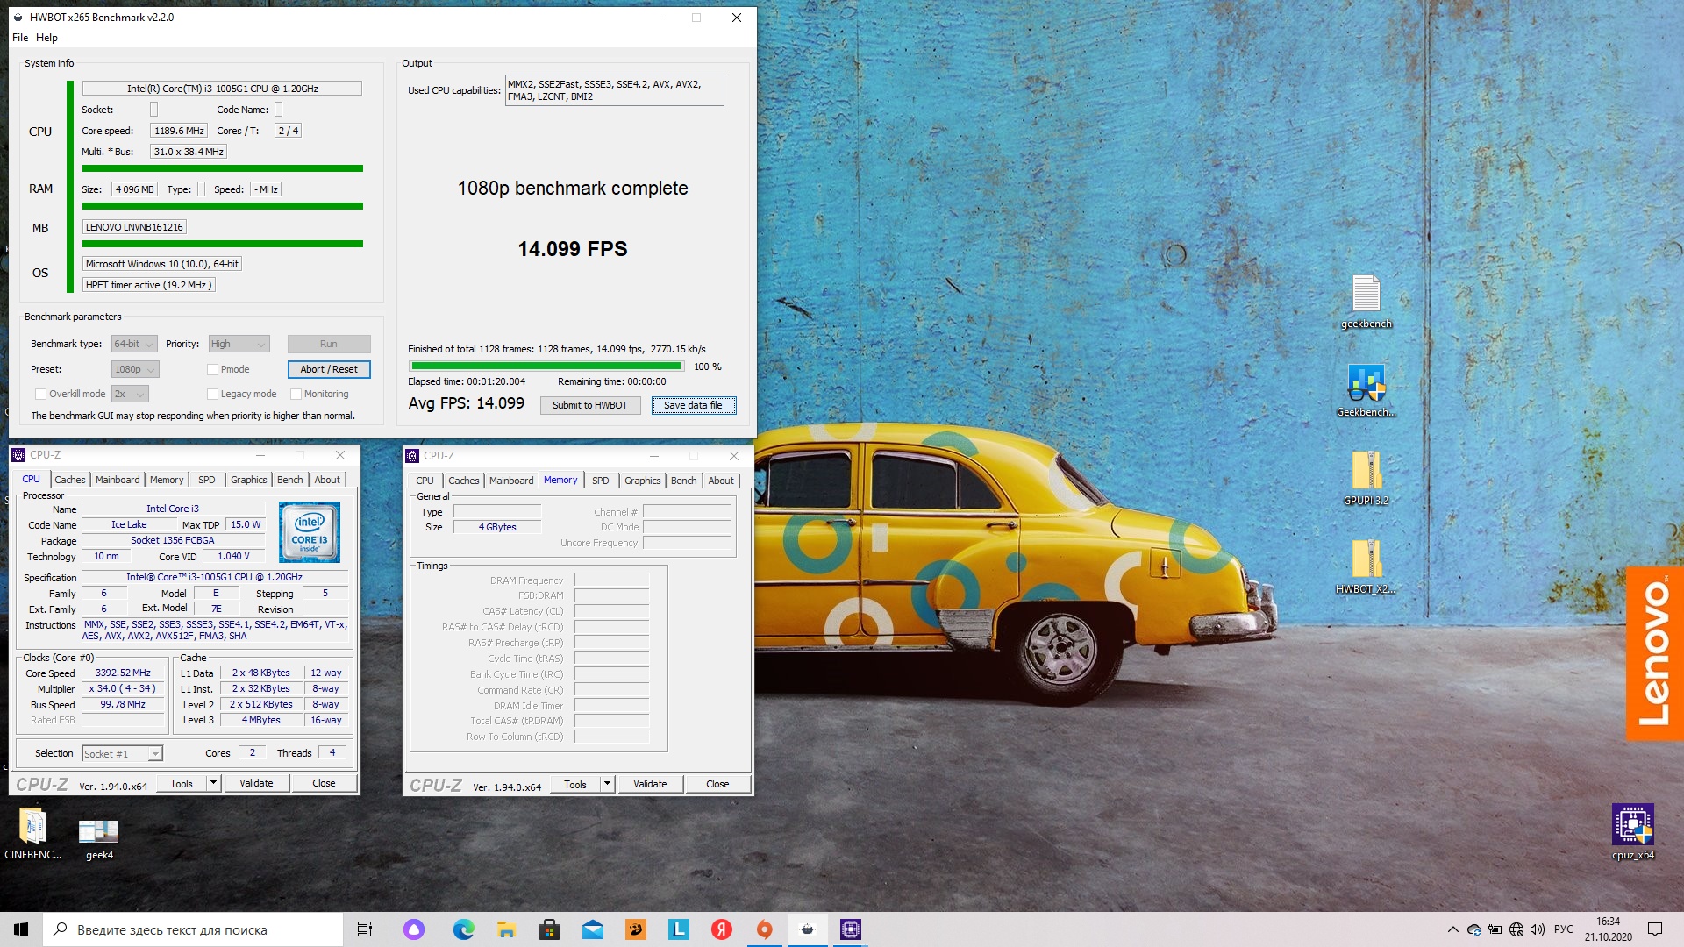Click the РУС language indicator
Screen dimensions: 1684x947
pyautogui.click(x=1563, y=929)
